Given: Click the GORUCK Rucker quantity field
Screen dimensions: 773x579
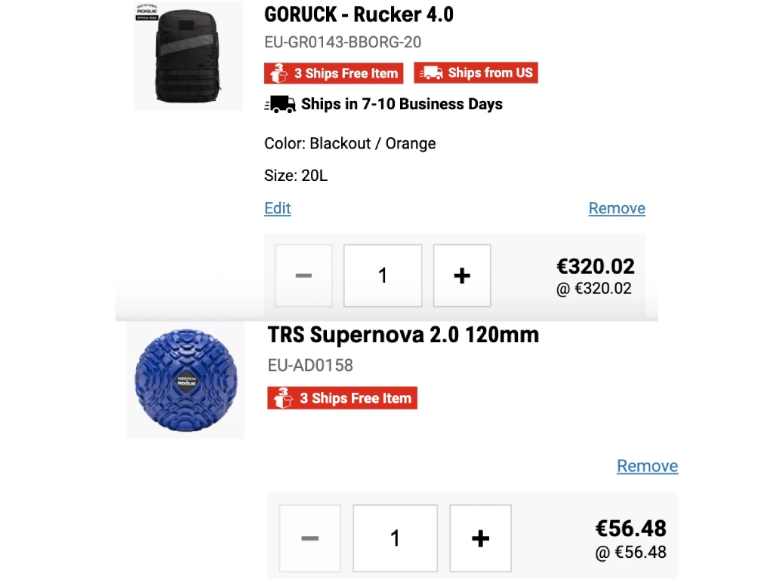Looking at the screenshot, I should coord(383,276).
